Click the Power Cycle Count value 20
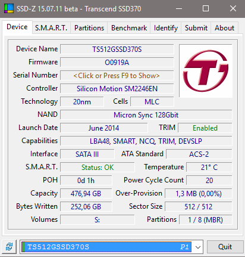The image size is (245, 257). tap(209, 181)
